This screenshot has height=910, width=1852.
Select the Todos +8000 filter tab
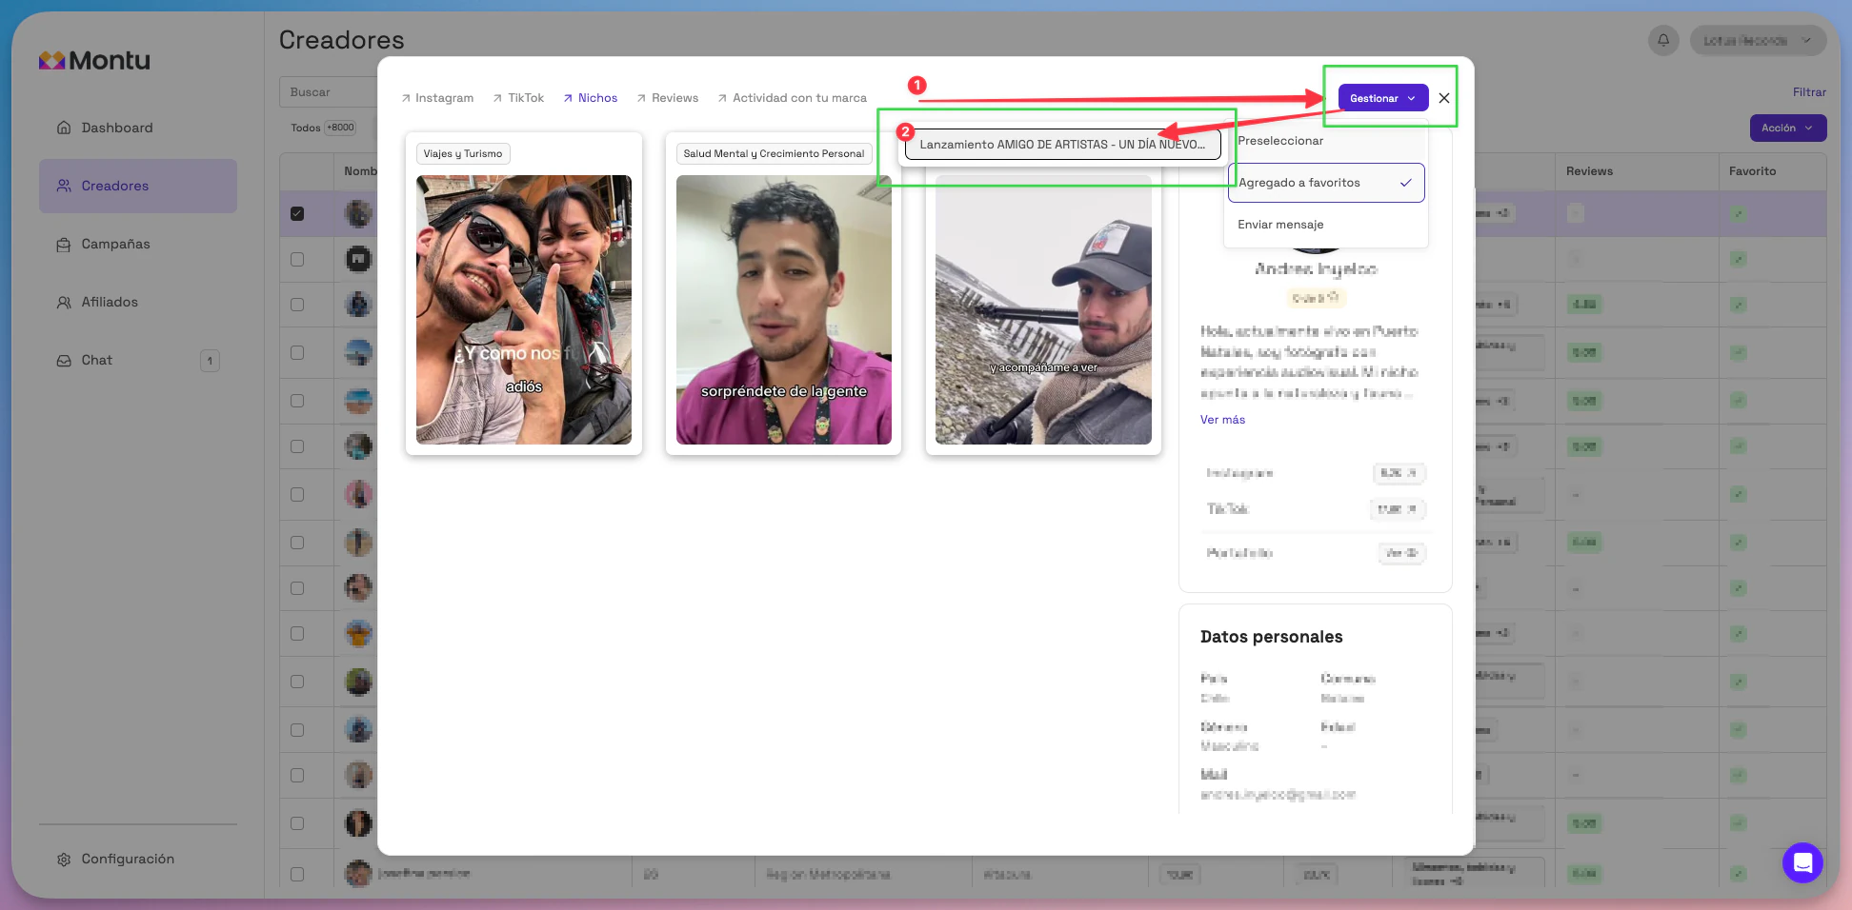pos(323,128)
